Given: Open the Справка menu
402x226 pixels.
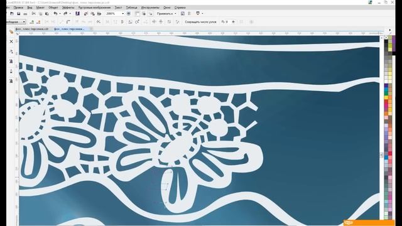Looking at the screenshot, I should [180, 8].
